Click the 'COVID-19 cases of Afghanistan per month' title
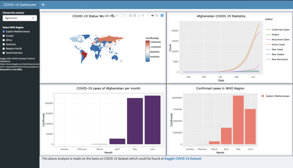The height and width of the screenshot is (168, 293). [x=109, y=88]
